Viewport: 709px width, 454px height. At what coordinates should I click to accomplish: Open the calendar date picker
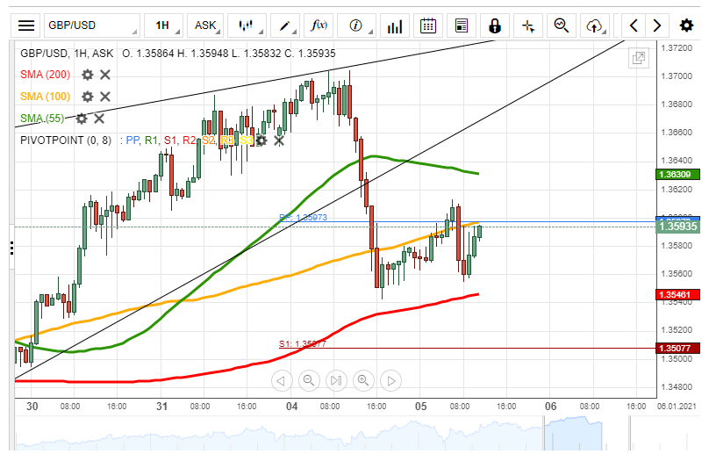tap(428, 25)
